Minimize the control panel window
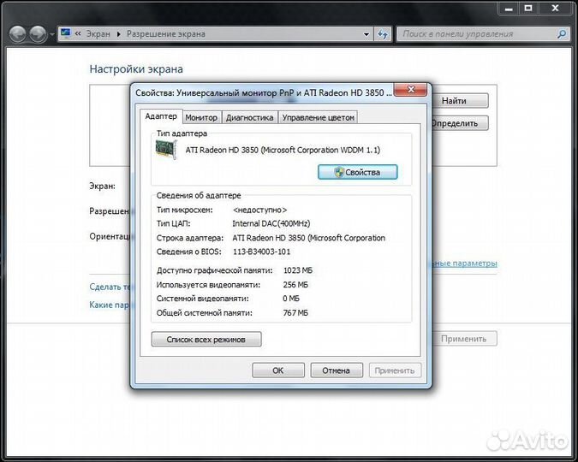Screen dimensions: 578x462 (509, 9)
